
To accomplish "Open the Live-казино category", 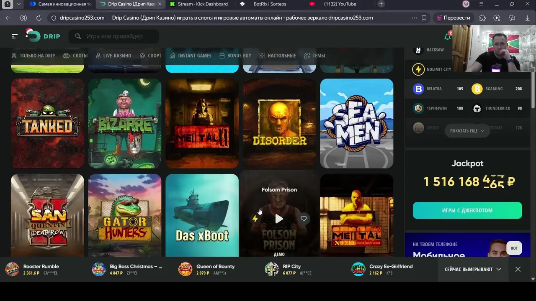I will pyautogui.click(x=113, y=56).
